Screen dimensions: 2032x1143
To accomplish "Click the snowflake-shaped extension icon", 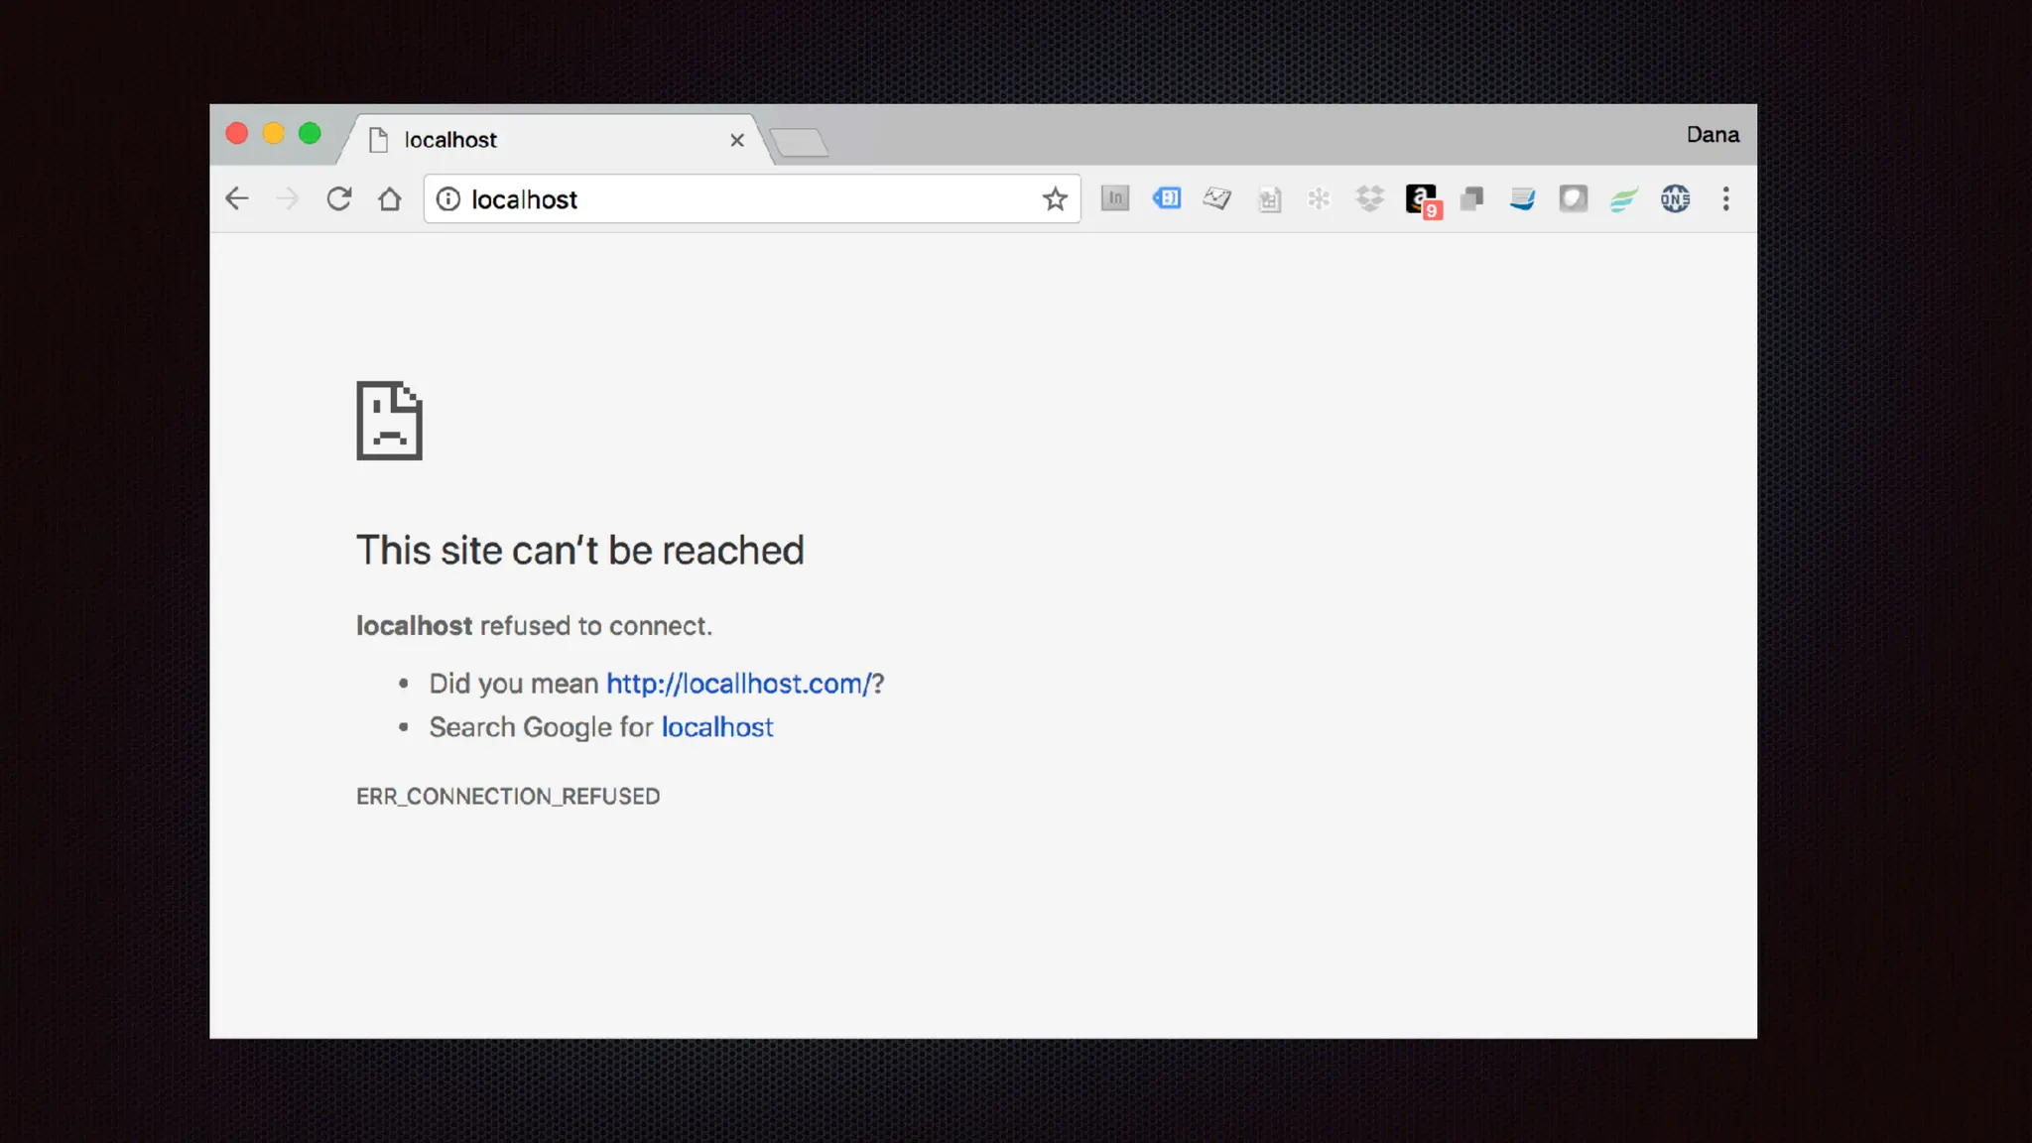I will (1319, 199).
